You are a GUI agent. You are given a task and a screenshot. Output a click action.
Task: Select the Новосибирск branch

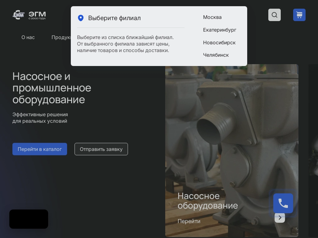pos(219,43)
